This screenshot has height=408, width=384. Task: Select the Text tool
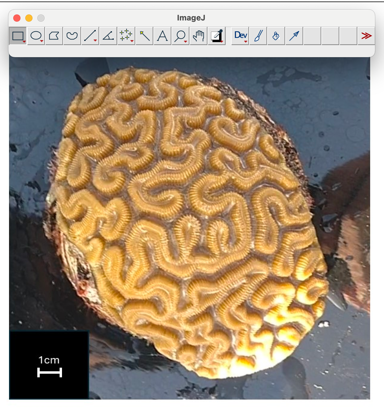(162, 36)
